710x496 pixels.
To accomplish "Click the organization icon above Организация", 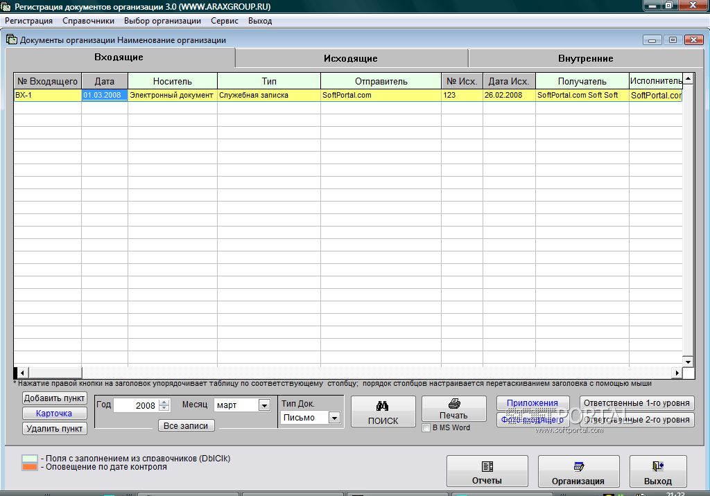I will tap(579, 467).
